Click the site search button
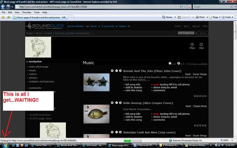237x148 pixels. point(203,33)
